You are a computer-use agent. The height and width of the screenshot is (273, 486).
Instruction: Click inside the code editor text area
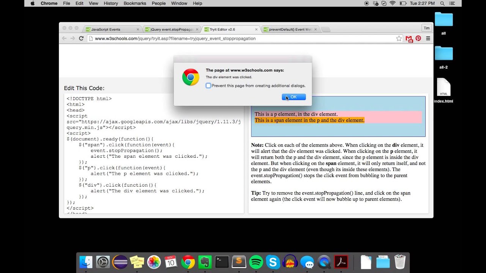coord(154,154)
